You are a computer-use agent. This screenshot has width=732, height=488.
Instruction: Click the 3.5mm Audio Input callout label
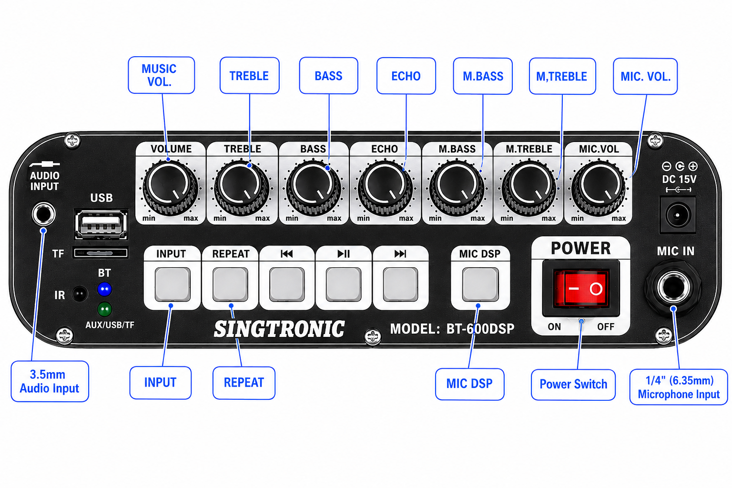coord(50,381)
